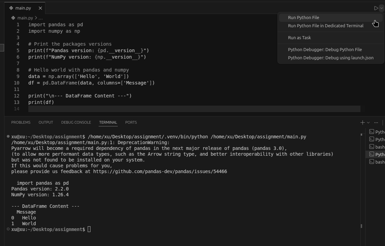Place cursor on 'import pandas as pd' code line
Viewport: 385px width, 246px height.
(56, 25)
